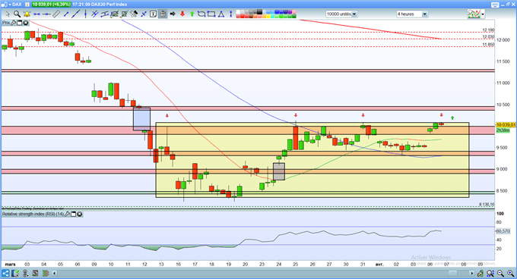Detach the RSI indicator panel
The image size is (517, 279).
[74, 214]
